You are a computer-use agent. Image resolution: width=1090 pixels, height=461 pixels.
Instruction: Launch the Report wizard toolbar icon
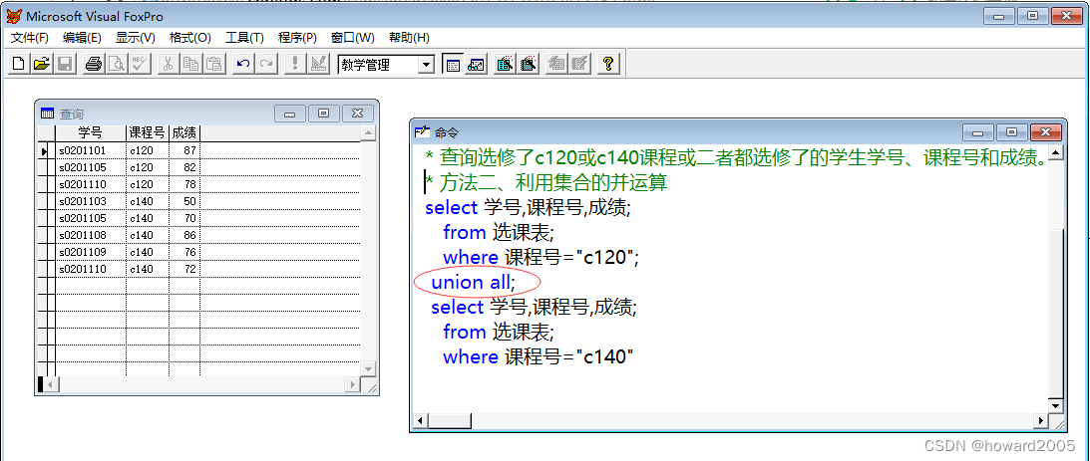[529, 65]
